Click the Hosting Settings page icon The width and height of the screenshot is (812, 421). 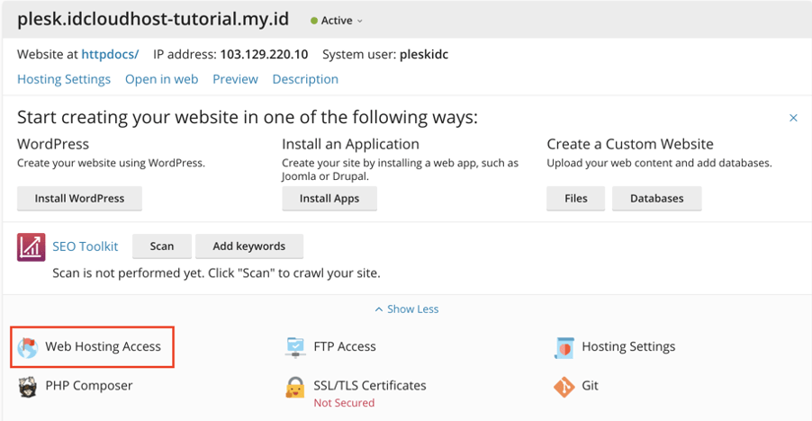coord(564,347)
